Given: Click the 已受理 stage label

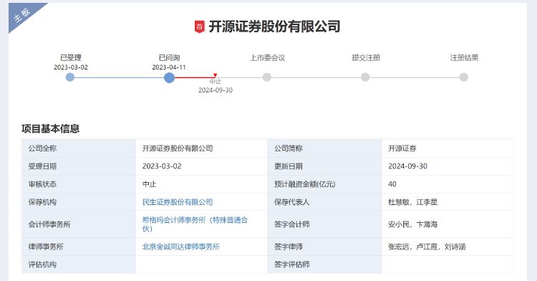Looking at the screenshot, I should (x=71, y=57).
